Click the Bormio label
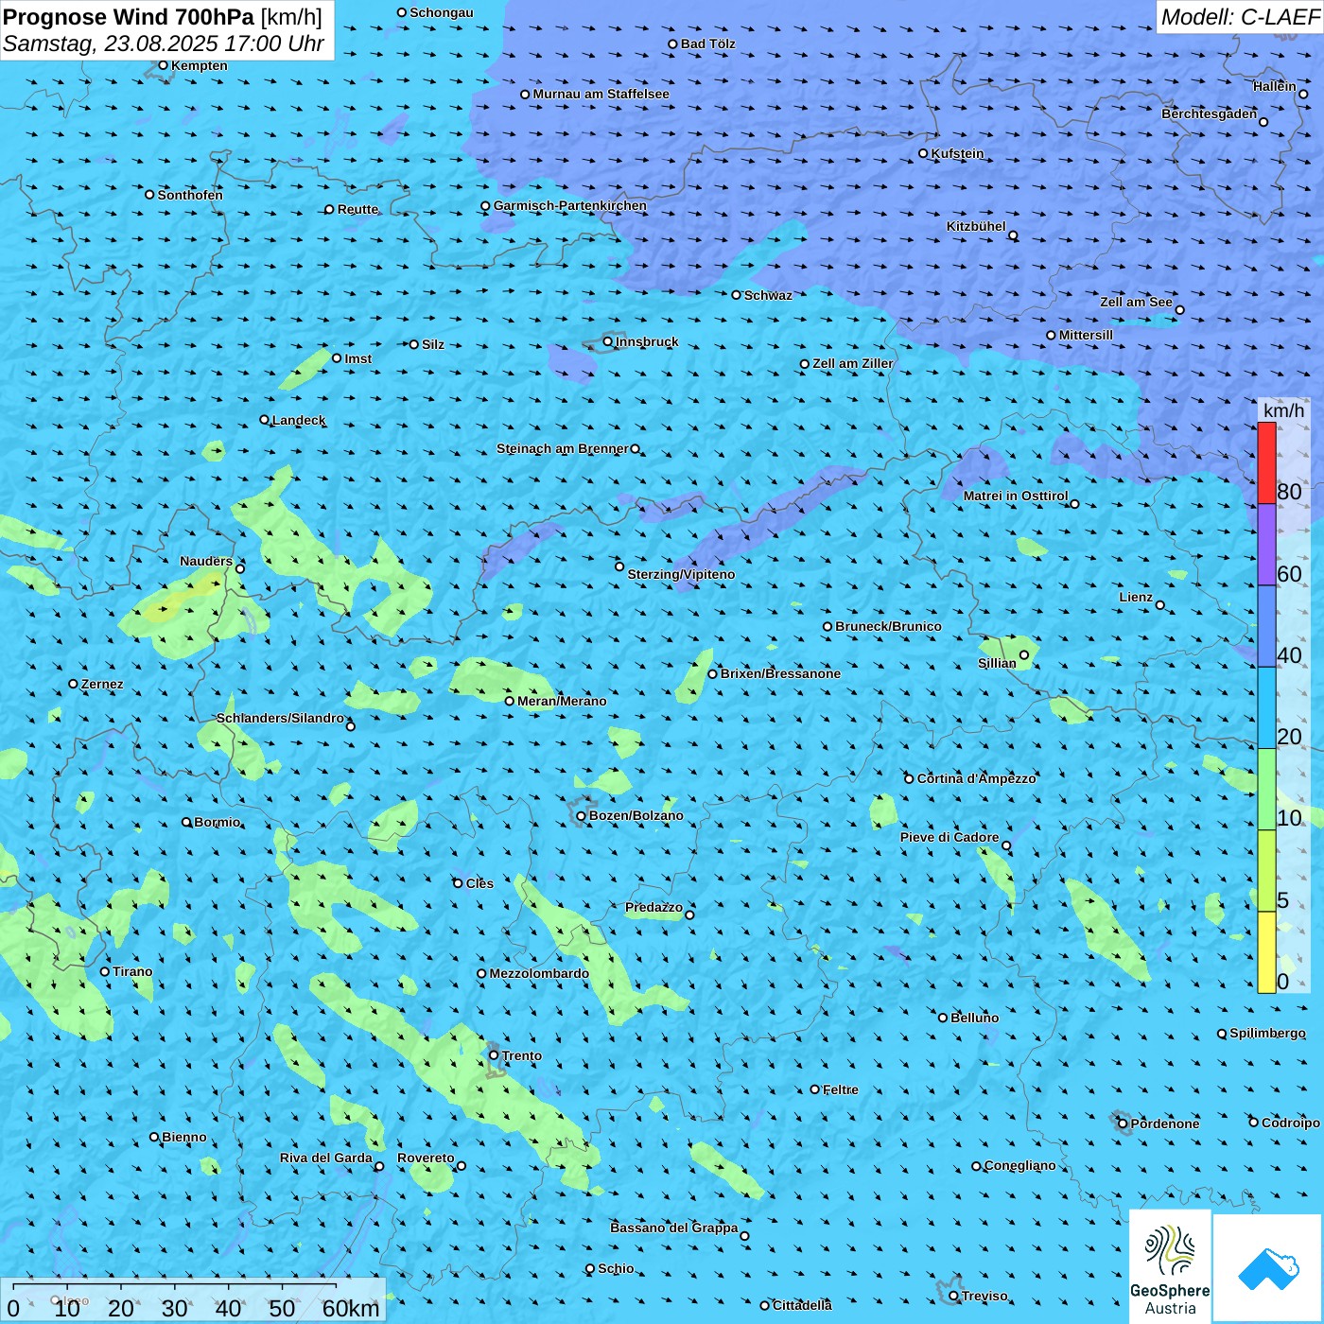1324x1324 pixels. click(218, 822)
